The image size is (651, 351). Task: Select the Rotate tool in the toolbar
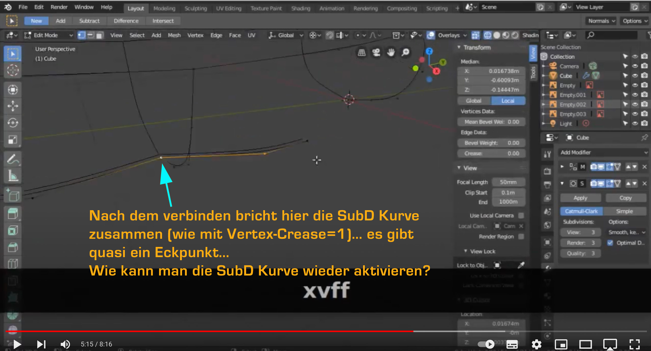[x=13, y=123]
